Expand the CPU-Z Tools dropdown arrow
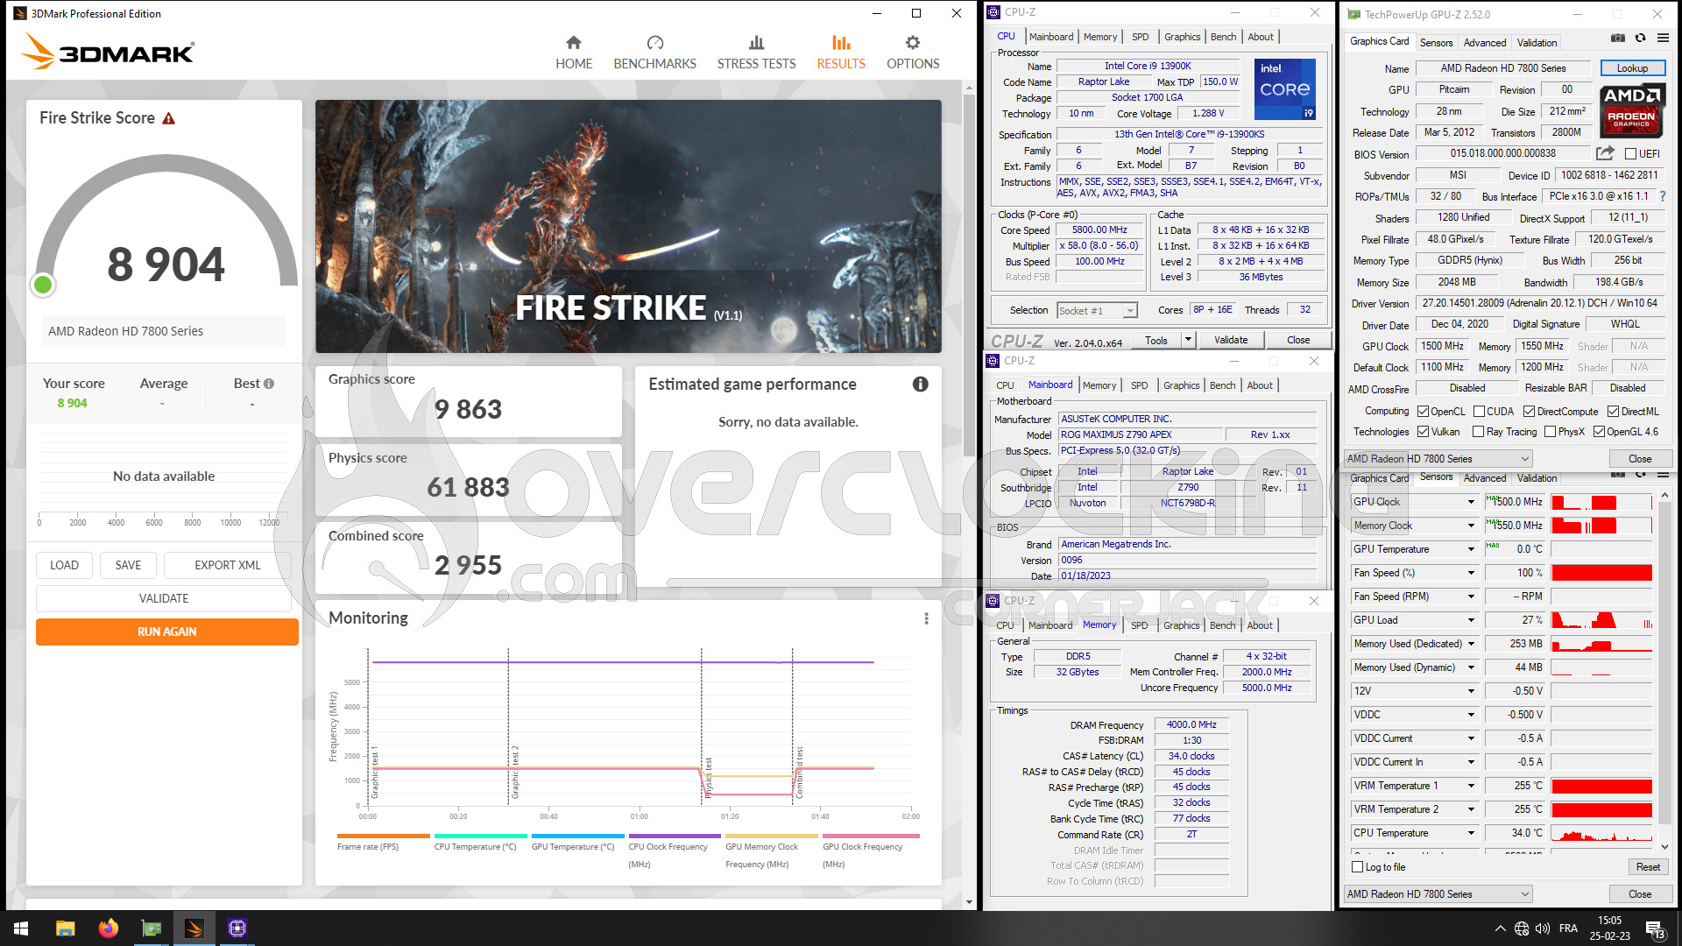Viewport: 1682px width, 946px height. [1188, 340]
